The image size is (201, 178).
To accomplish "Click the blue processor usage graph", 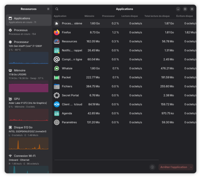I will click(x=28, y=58).
